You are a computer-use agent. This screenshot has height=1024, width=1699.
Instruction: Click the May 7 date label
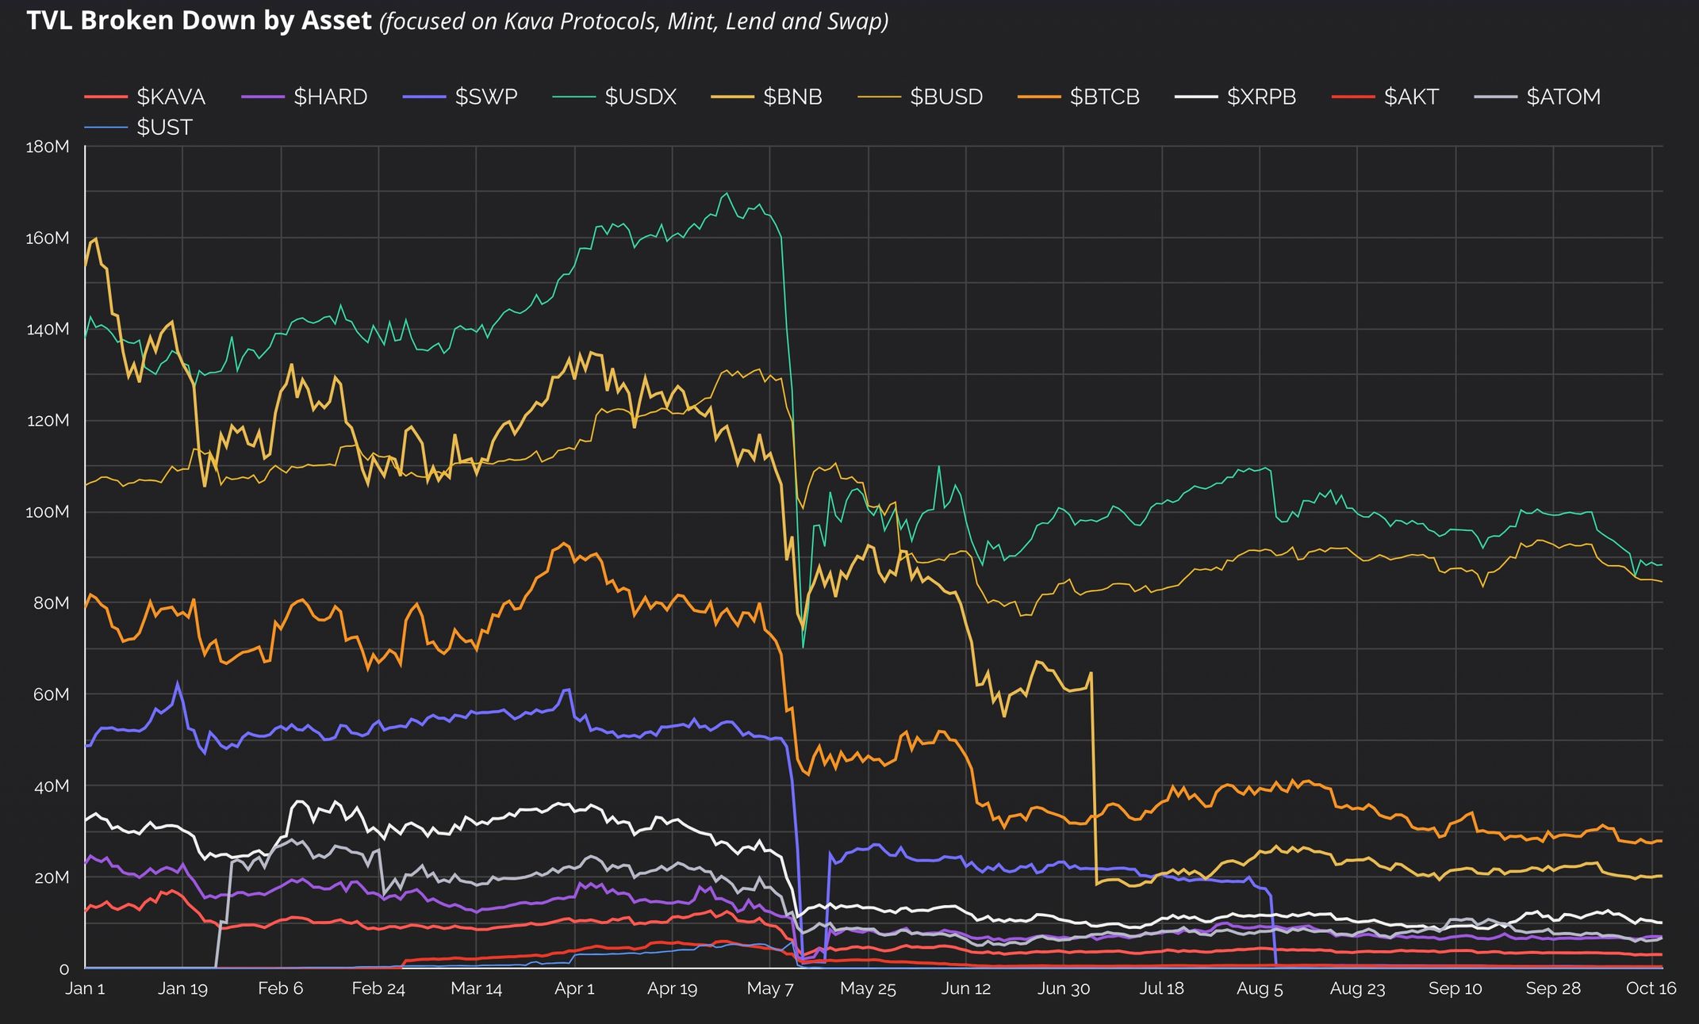pyautogui.click(x=769, y=988)
